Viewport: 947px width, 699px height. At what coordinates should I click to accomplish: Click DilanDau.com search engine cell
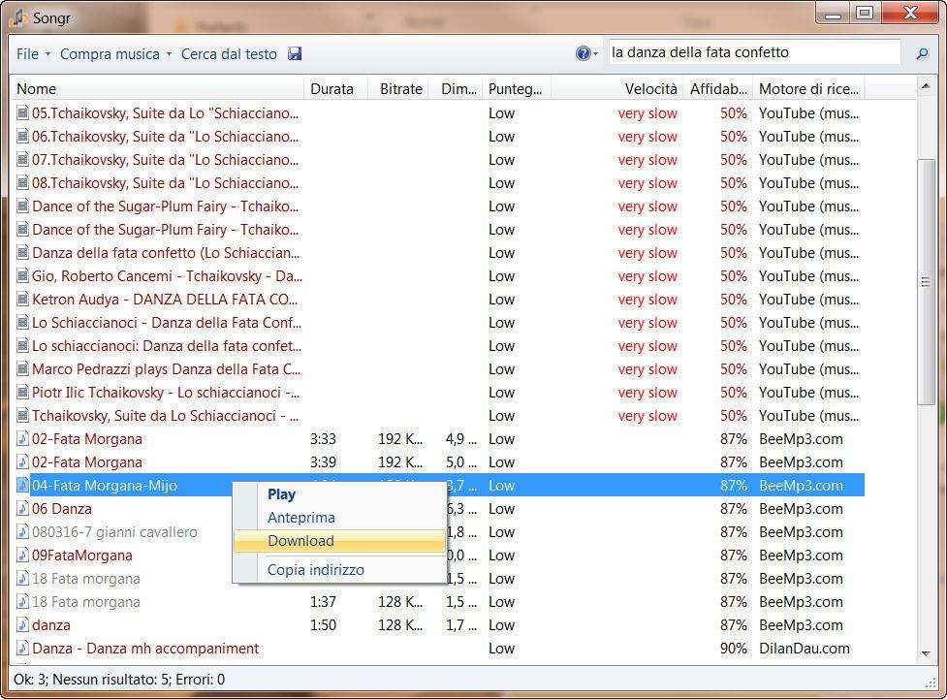(x=804, y=649)
